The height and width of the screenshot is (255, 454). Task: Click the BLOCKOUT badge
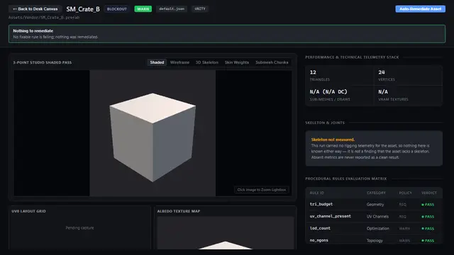pyautogui.click(x=116, y=9)
